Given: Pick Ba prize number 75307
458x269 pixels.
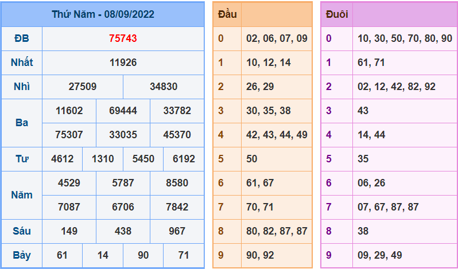Looking at the screenshot, I should [x=69, y=135].
